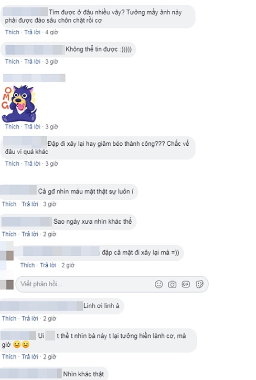Like the 'tưởng hiền lành cơ' comment

click(9, 357)
